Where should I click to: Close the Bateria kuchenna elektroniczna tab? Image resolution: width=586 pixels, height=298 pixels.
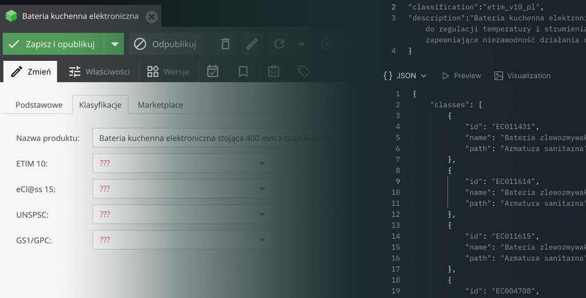point(151,16)
